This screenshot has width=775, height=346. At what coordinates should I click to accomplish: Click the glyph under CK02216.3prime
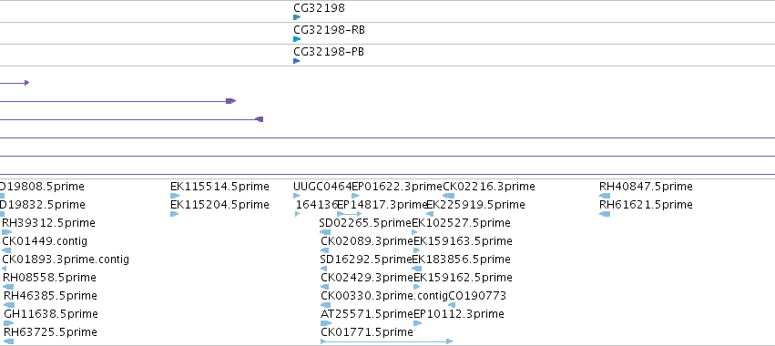tap(448, 196)
